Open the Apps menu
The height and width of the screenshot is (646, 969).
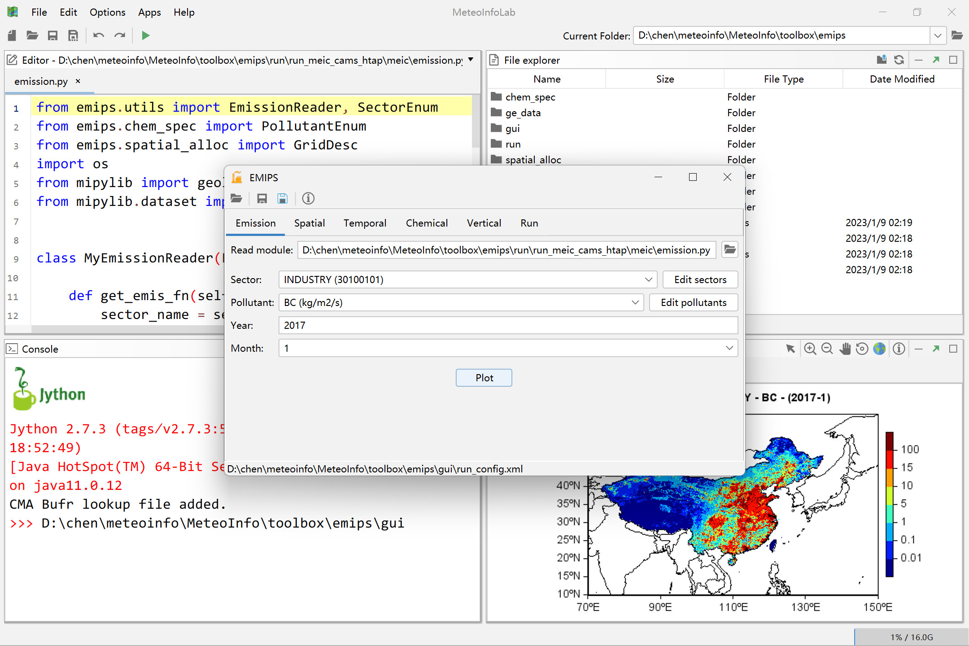coord(149,12)
